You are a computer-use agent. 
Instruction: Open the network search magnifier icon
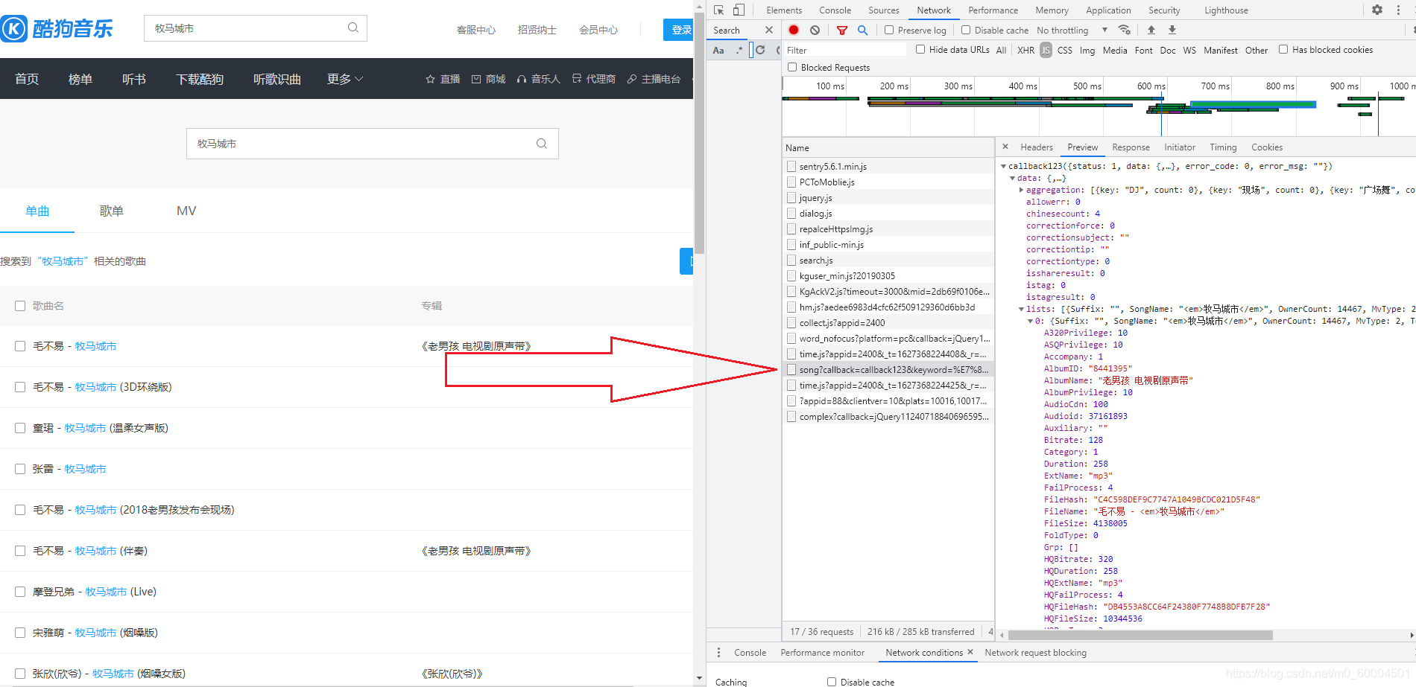(862, 30)
